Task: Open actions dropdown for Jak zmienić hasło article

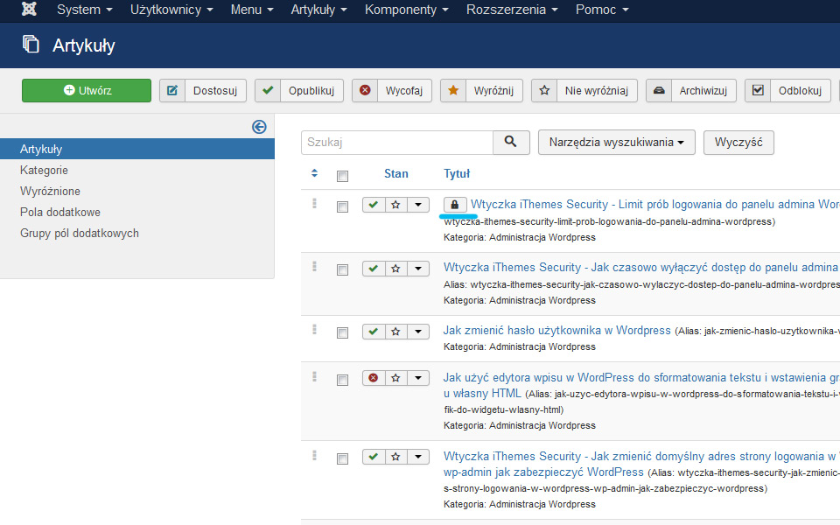Action: pyautogui.click(x=418, y=332)
